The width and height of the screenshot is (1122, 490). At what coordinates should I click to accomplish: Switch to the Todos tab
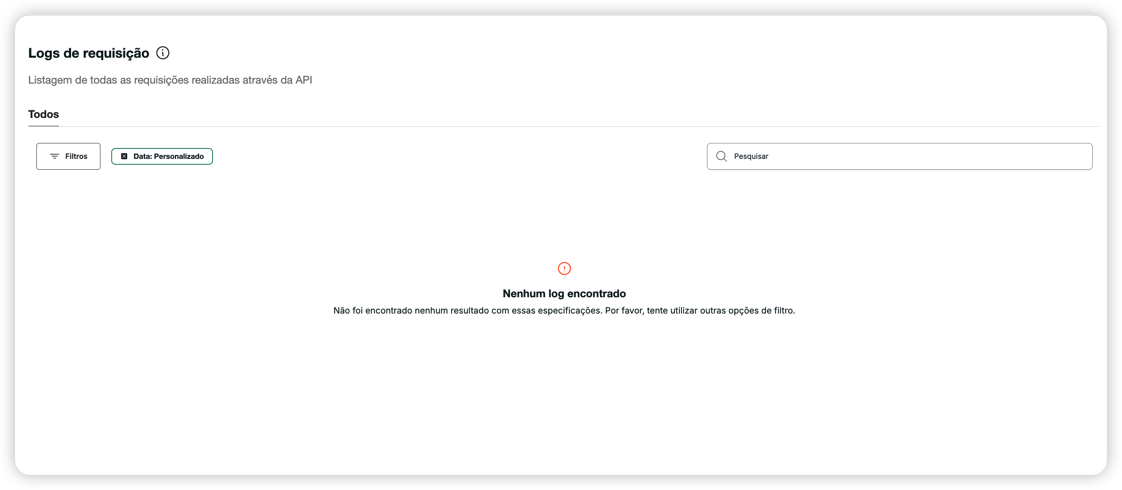[44, 114]
